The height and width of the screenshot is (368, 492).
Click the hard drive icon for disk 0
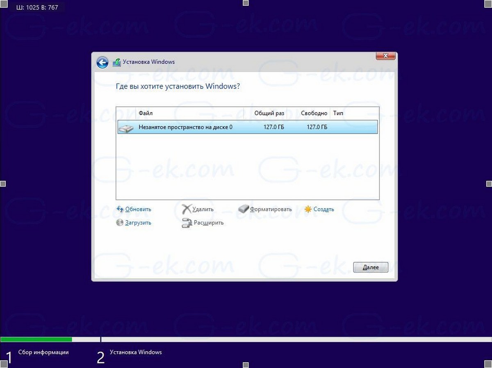click(x=126, y=128)
